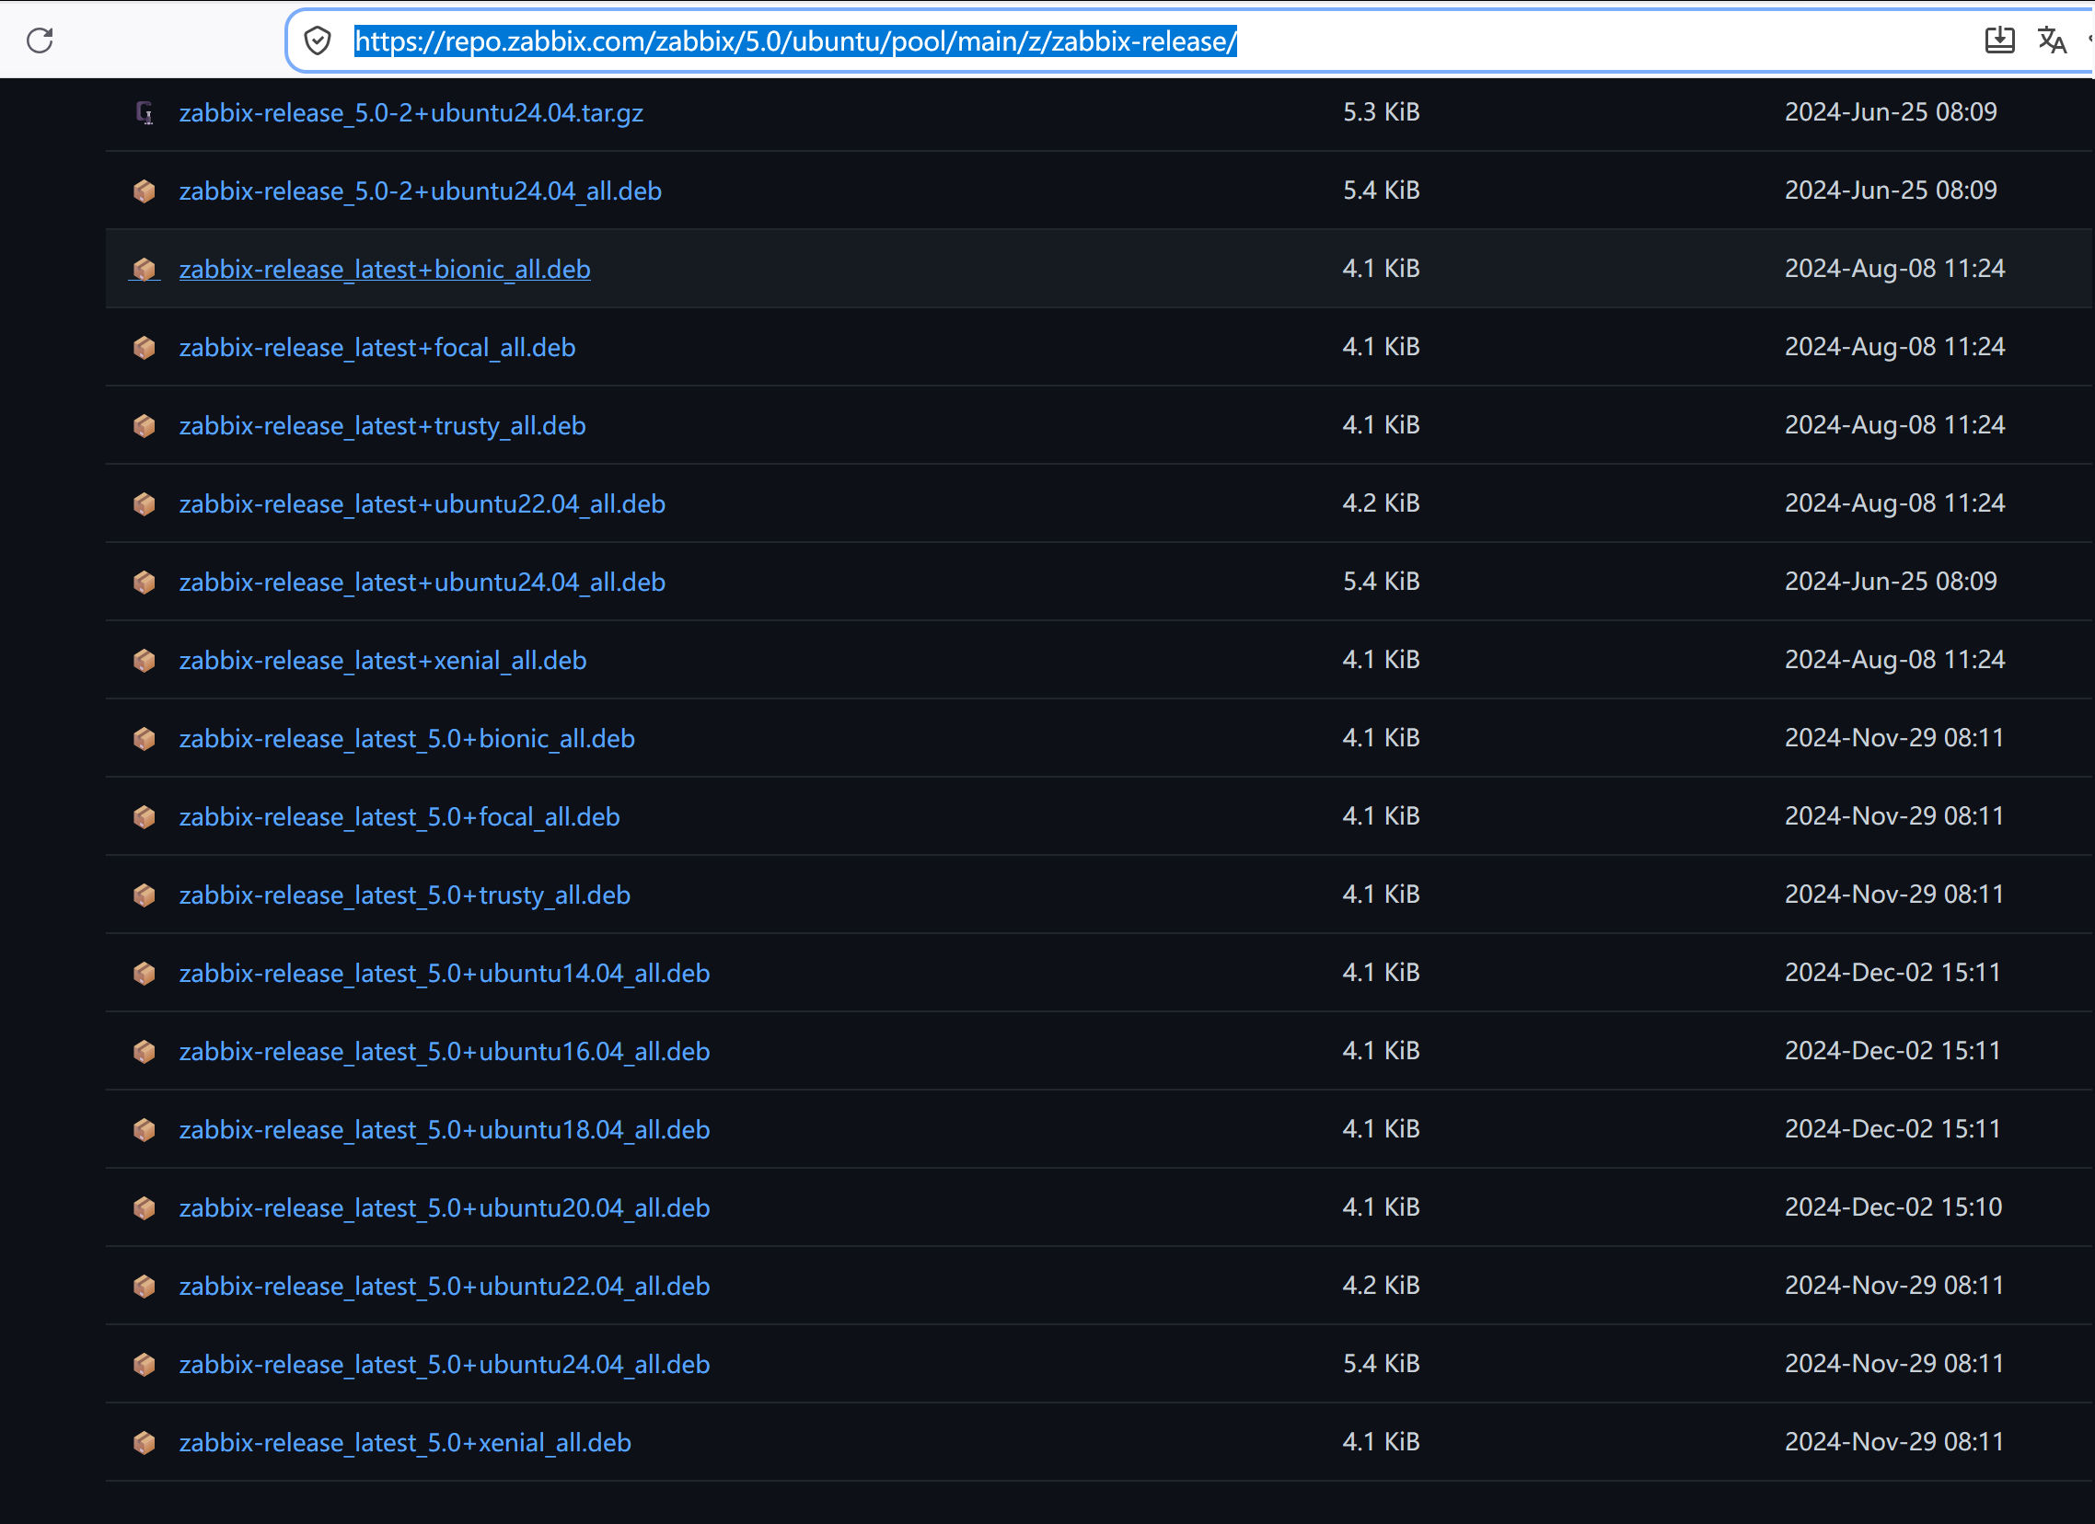Click package icon for zabbix-release_latest+ubuntu22.04_all.deb
The height and width of the screenshot is (1524, 2095).
click(145, 504)
